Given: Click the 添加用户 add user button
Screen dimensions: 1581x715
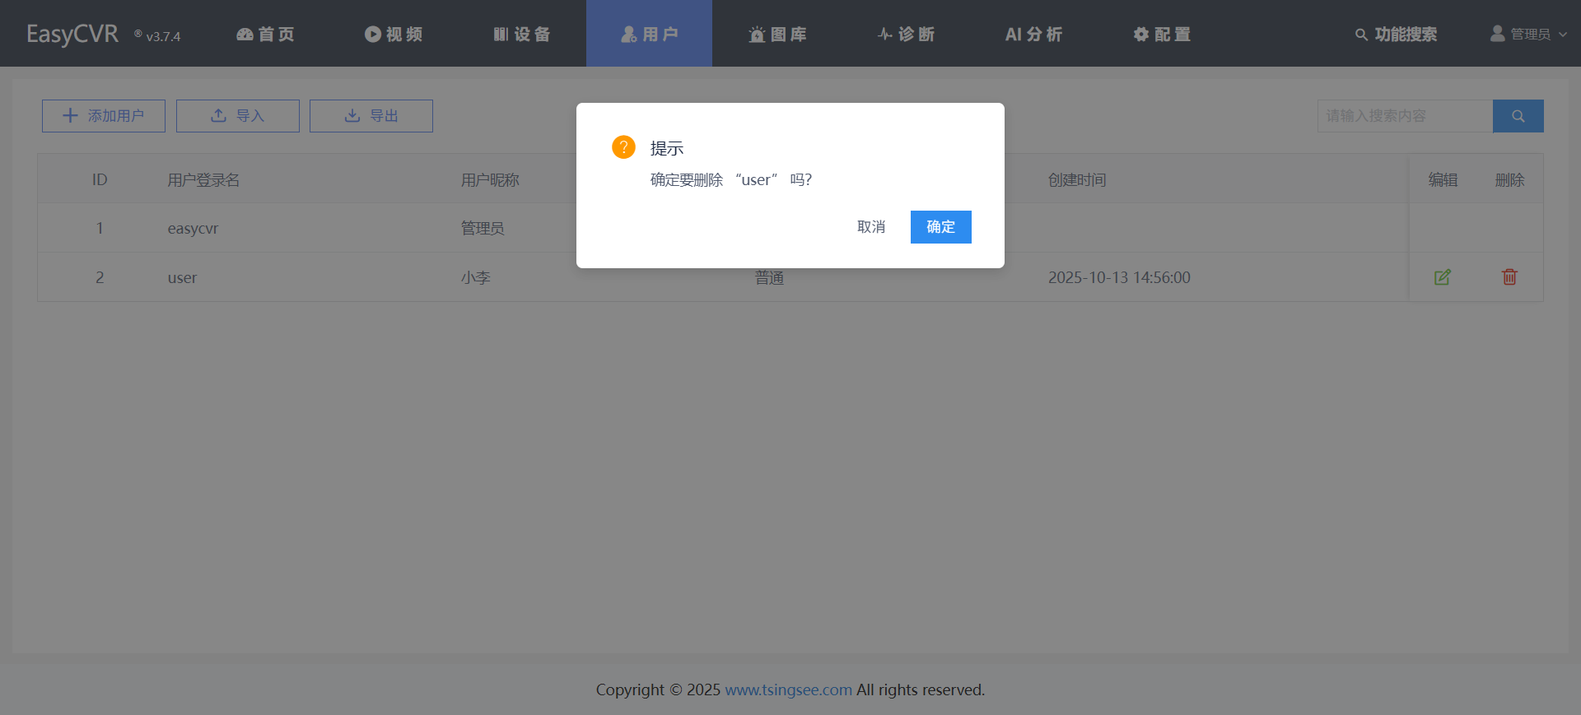Looking at the screenshot, I should click(104, 116).
